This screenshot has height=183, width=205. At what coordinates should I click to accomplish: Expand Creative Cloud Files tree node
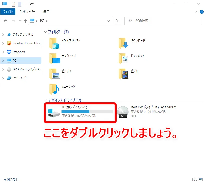point(3,43)
